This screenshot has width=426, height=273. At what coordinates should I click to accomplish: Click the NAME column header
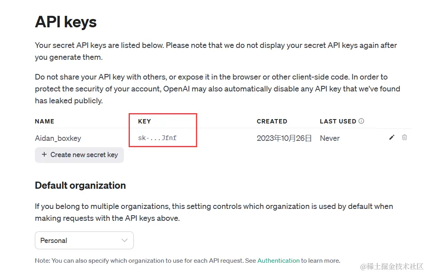[x=44, y=121]
